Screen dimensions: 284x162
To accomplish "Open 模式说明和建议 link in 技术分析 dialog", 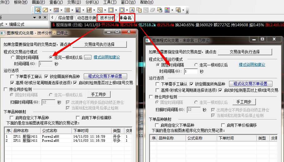I will [x=107, y=57].
